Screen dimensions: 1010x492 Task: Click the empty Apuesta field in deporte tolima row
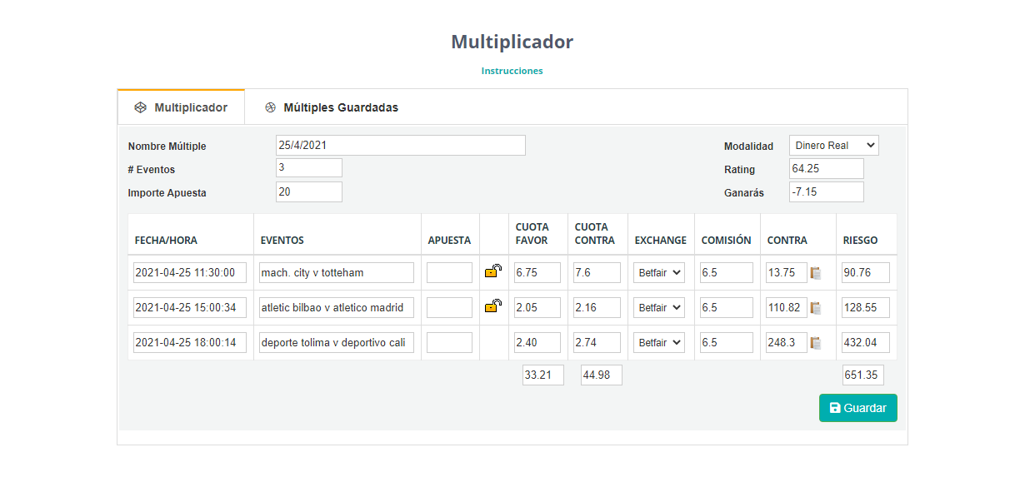click(x=449, y=343)
